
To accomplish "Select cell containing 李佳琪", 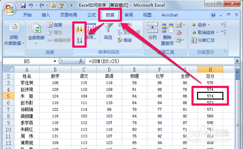I will click(27, 83).
